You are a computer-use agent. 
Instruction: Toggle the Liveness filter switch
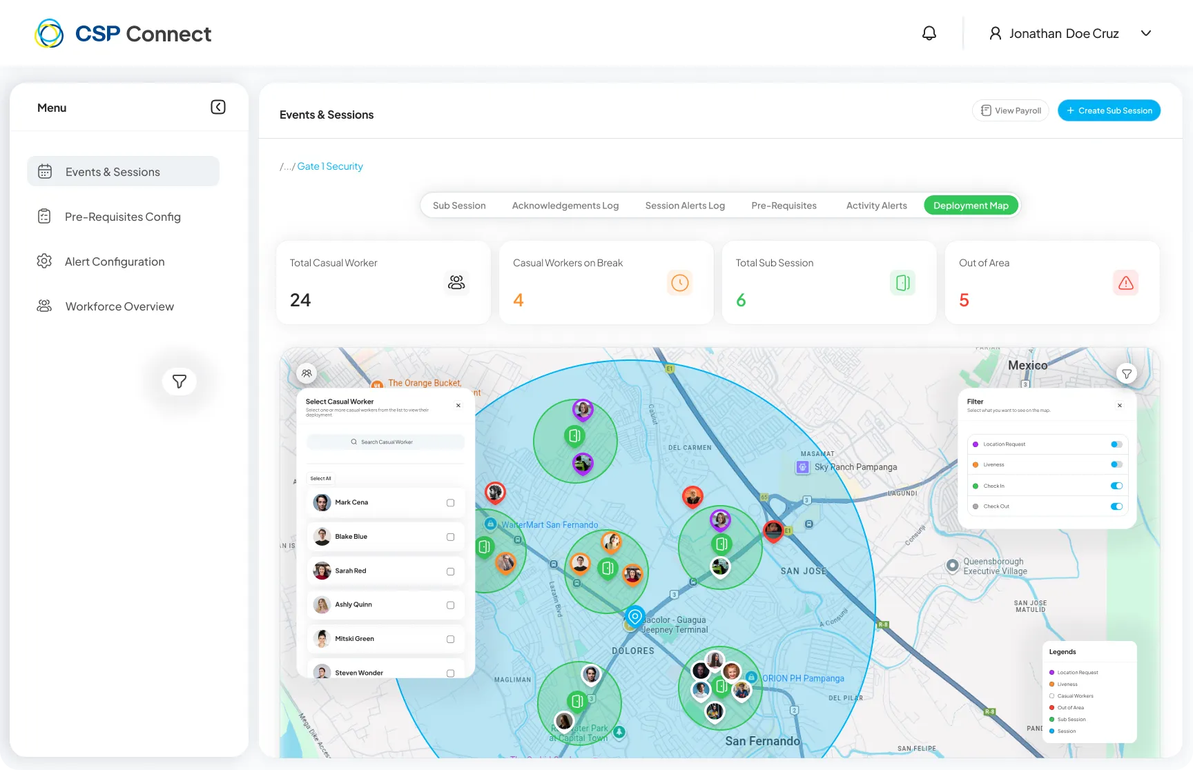click(x=1116, y=464)
